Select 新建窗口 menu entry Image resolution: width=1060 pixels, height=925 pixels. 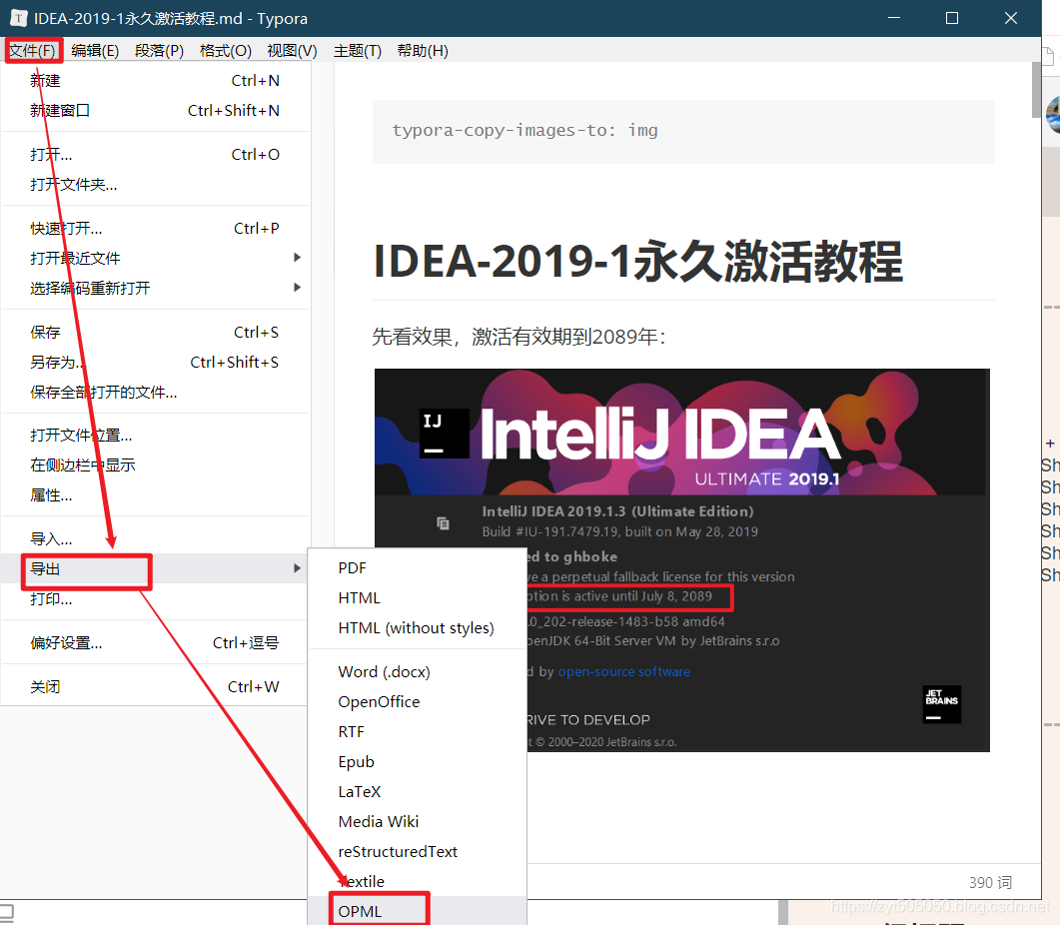[x=155, y=110]
